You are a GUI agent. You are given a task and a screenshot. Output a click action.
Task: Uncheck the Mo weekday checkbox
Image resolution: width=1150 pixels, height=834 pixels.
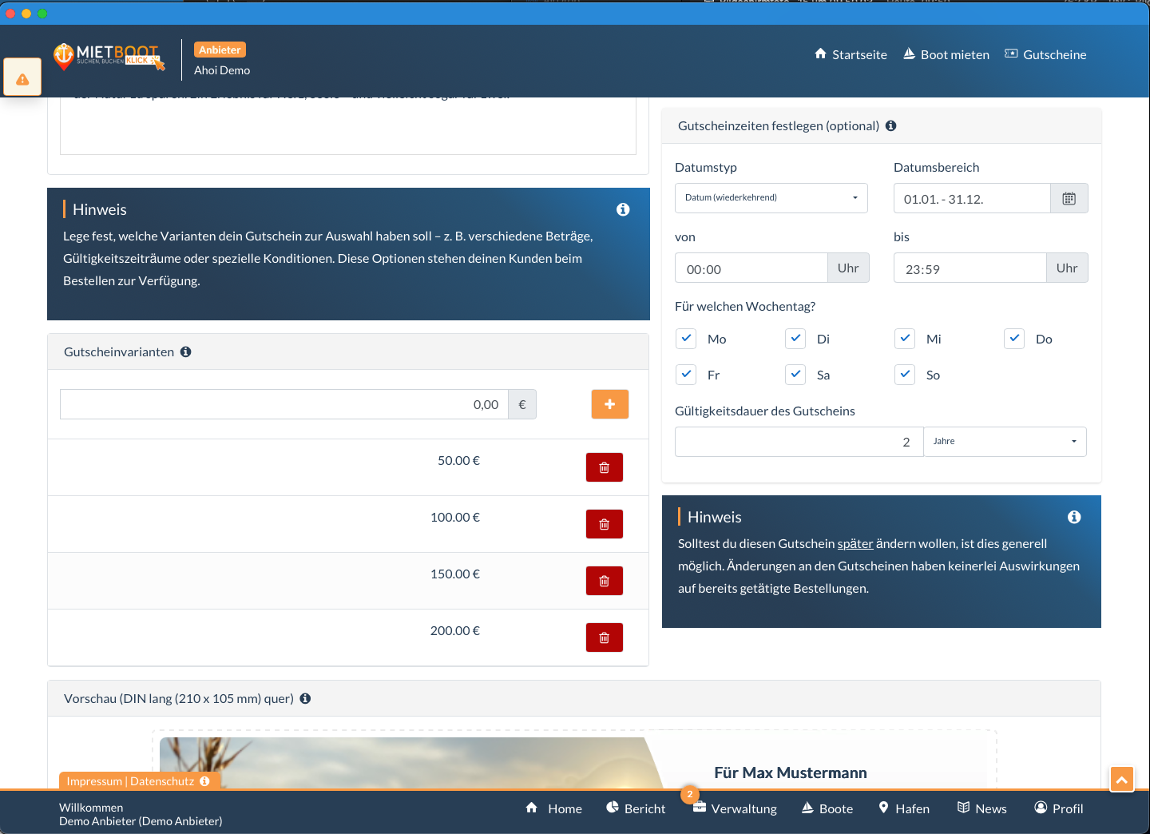(x=686, y=339)
